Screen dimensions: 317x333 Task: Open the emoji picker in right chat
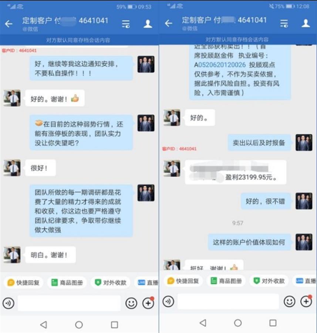click(289, 301)
